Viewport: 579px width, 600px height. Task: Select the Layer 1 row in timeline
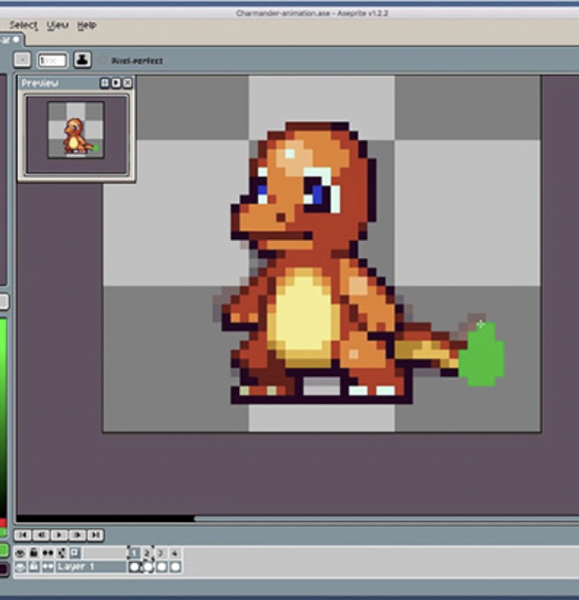[x=90, y=567]
